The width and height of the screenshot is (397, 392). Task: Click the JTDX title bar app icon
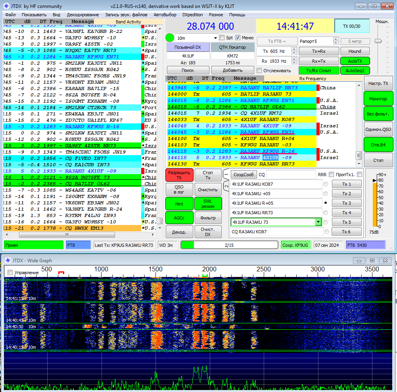6,6
